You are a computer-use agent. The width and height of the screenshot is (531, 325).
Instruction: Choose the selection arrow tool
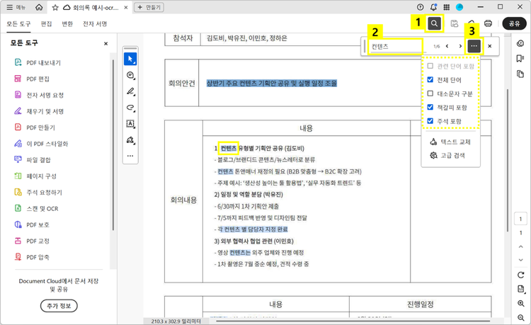(x=130, y=59)
